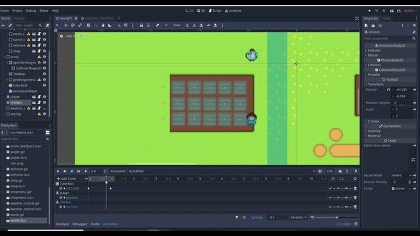The height and width of the screenshot is (236, 420).
Task: Select the Ruler Mode tool
Action: click(x=110, y=25)
